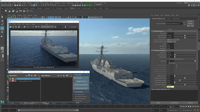This screenshot has width=200, height=112.
Task: Open the Frequency Spectra Type dropdown
Action: pyautogui.click(x=173, y=40)
